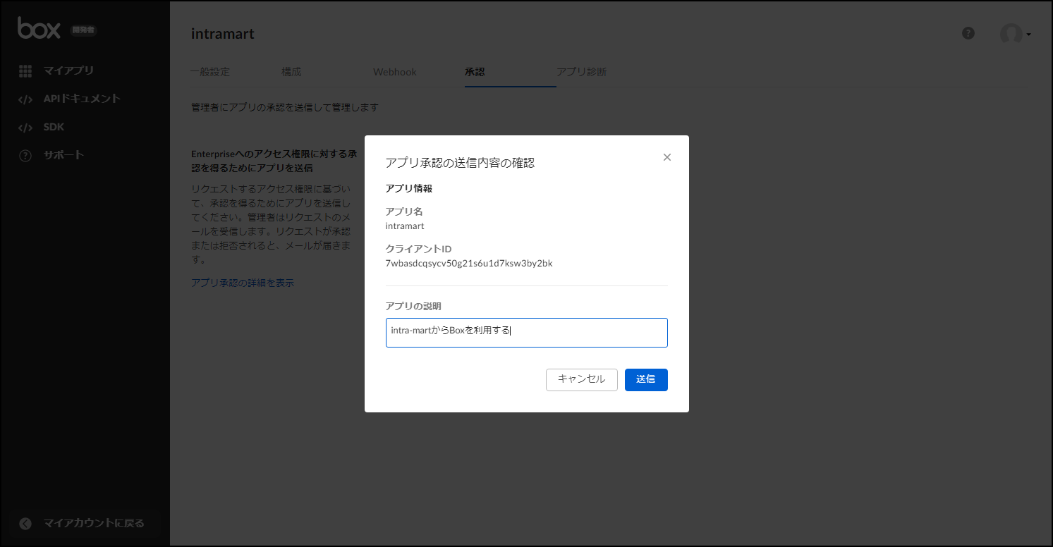Click the クライアントID label
Viewport: 1053px width, 547px height.
coord(418,249)
